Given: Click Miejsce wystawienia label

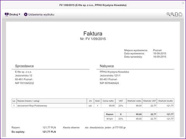Looking at the screenshot, I should (x=136, y=50).
